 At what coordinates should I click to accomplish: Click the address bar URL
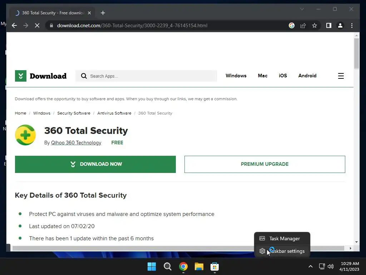click(x=132, y=25)
